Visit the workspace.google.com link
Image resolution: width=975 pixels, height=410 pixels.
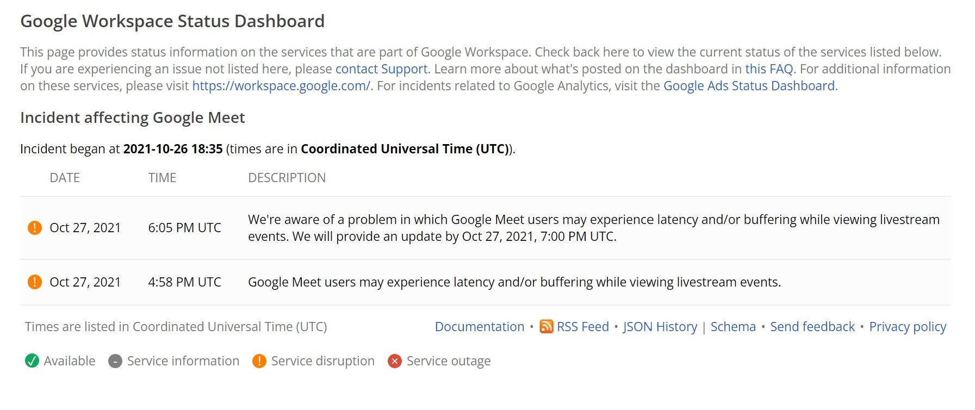click(x=280, y=85)
